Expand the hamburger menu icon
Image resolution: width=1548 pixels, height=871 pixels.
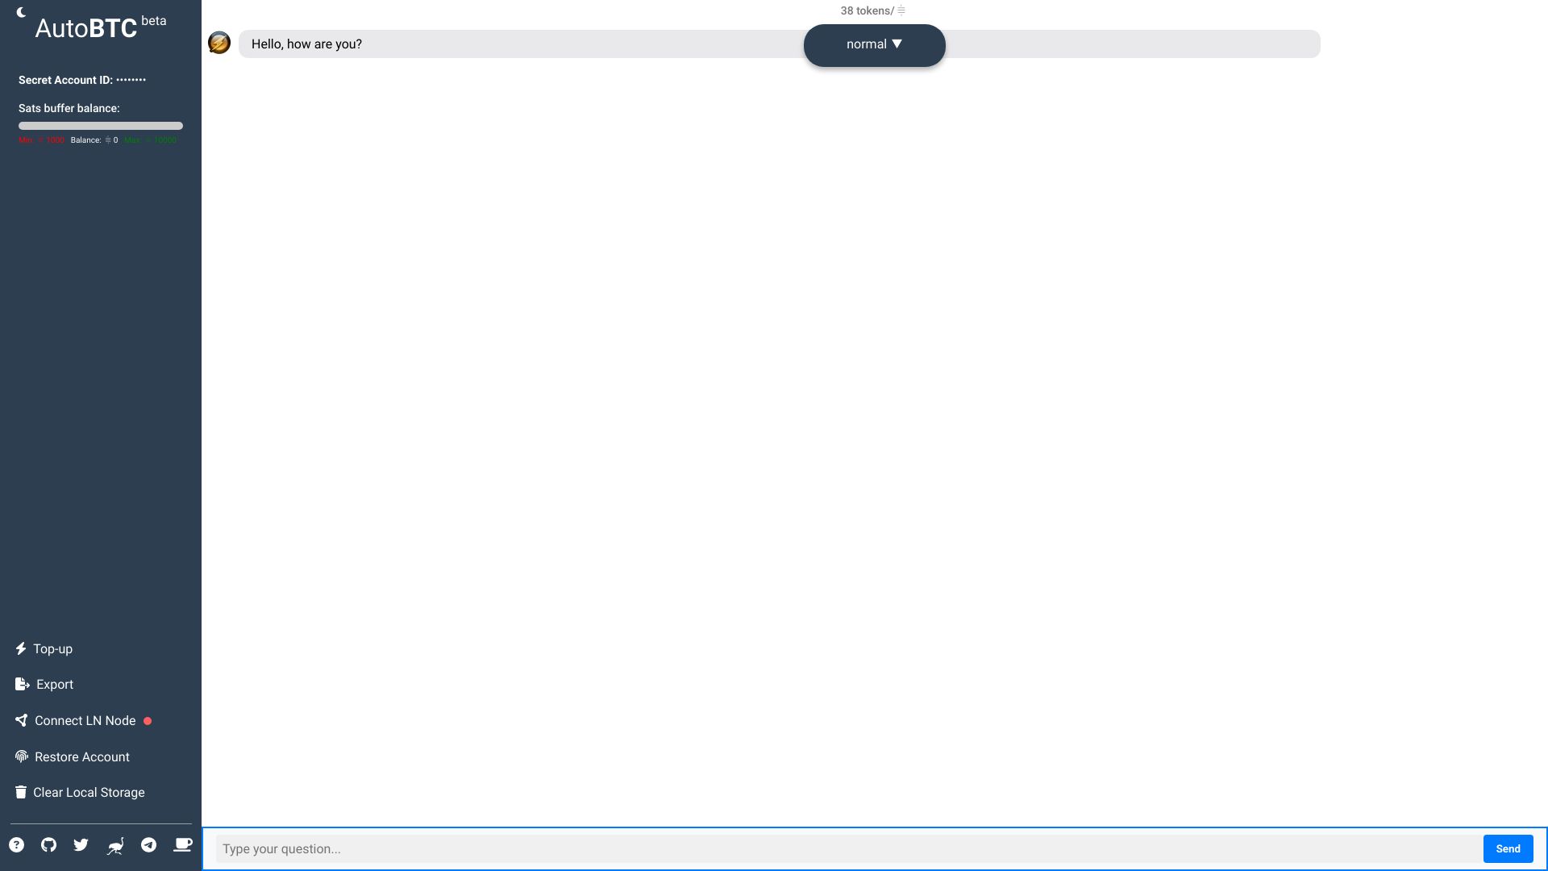[901, 10]
